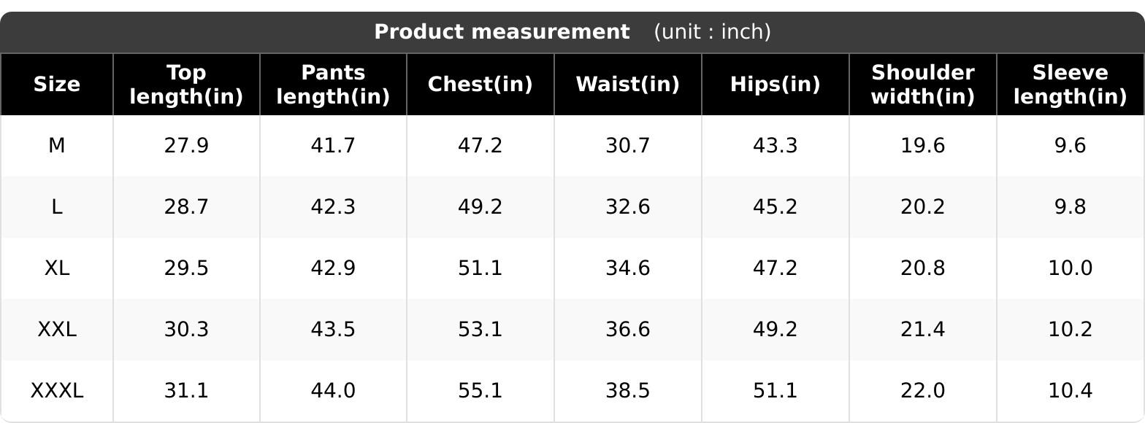The image size is (1145, 423).
Task: Click the 27.9 top length cell
Action: pos(186,146)
